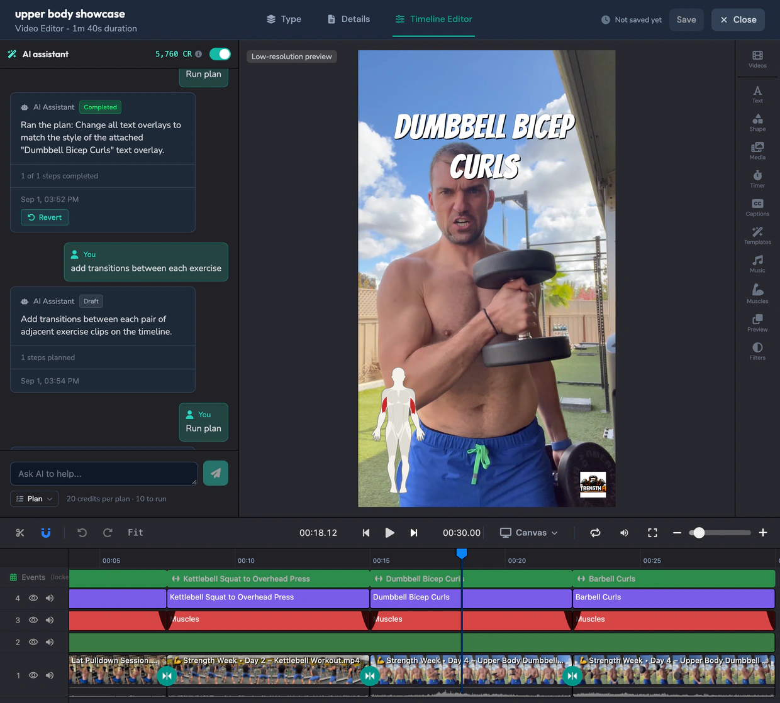Click the Ask AI to help input
This screenshot has height=703, width=780.
pos(104,474)
